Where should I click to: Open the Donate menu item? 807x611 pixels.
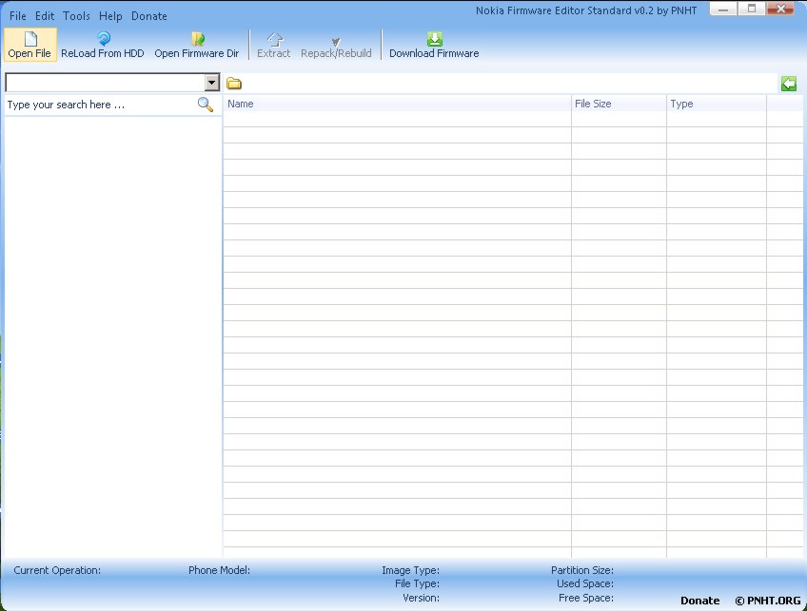point(149,16)
